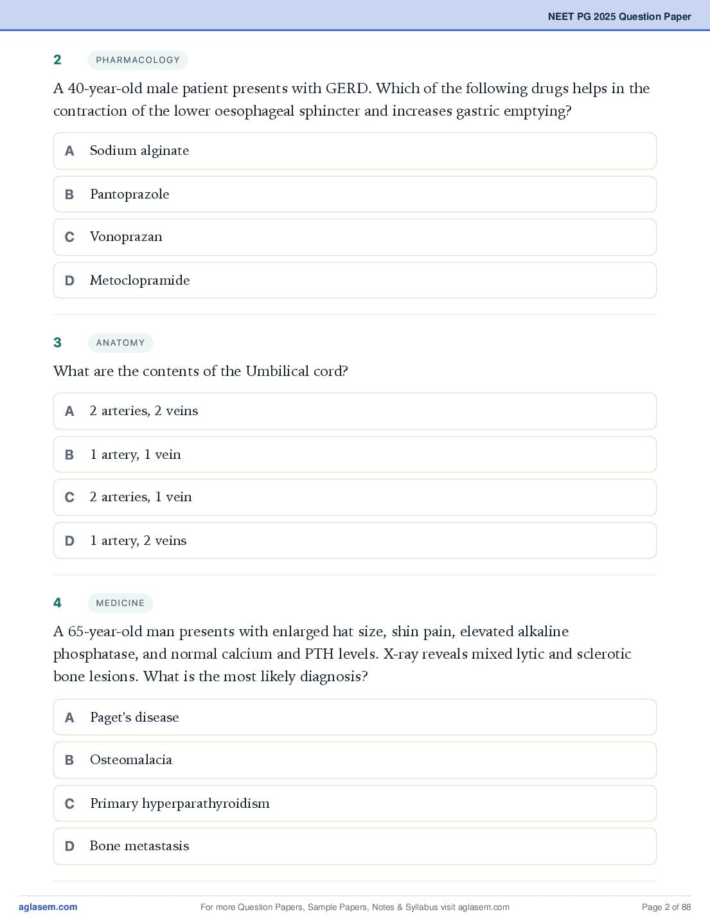Choose answer A Paget's disease
This screenshot has height=919, width=710.
click(355, 717)
